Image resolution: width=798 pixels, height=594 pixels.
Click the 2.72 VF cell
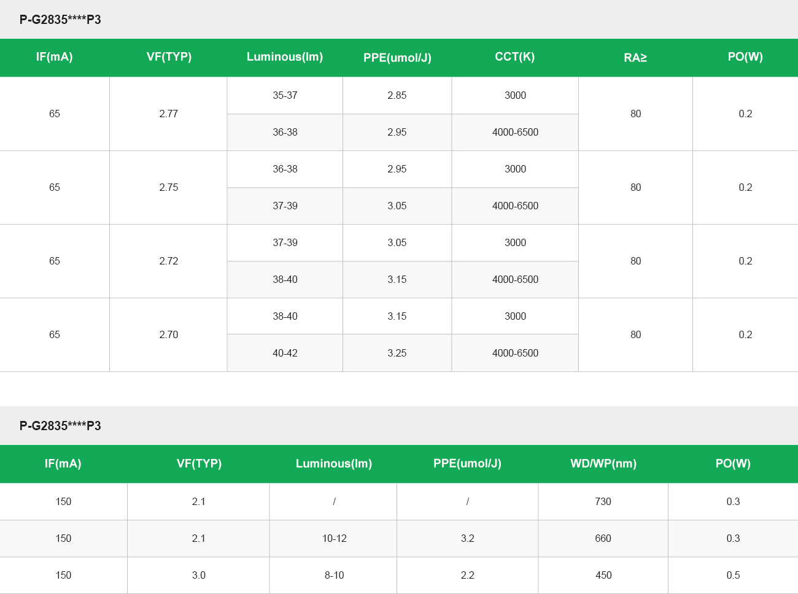[x=168, y=261]
